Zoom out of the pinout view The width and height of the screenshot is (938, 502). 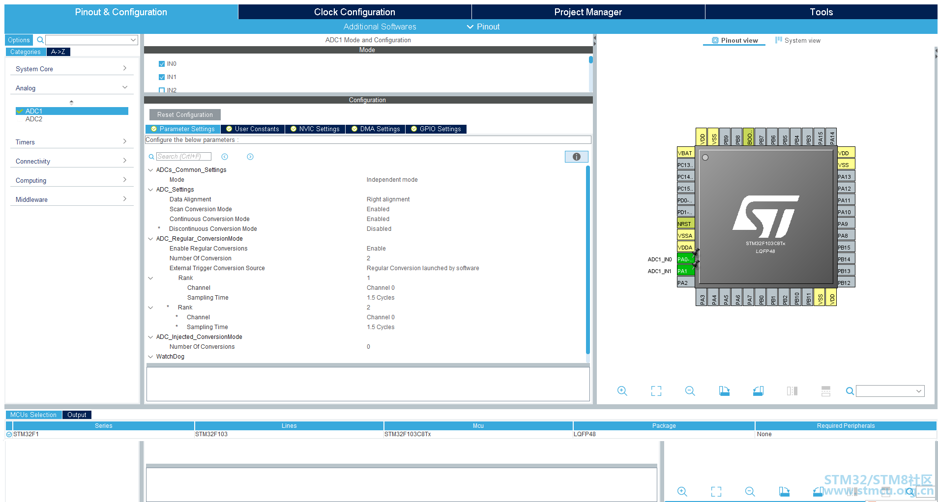click(690, 391)
